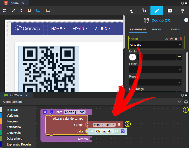189x148 pixels.
Task: Click the gear icon on Olá, mundo! block
Action: point(123,131)
